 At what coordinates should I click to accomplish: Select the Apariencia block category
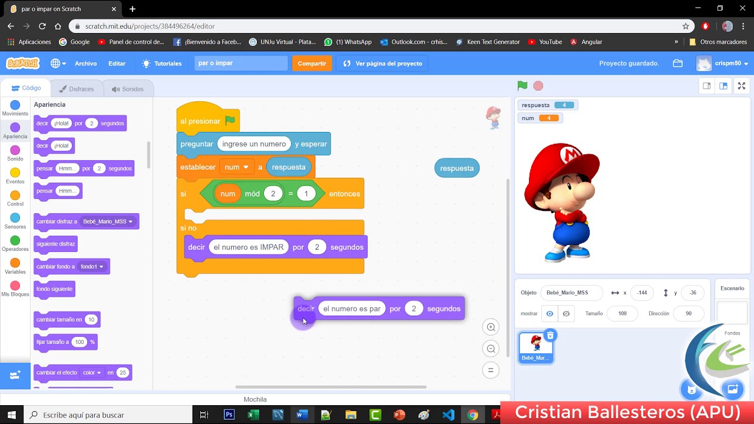(15, 131)
